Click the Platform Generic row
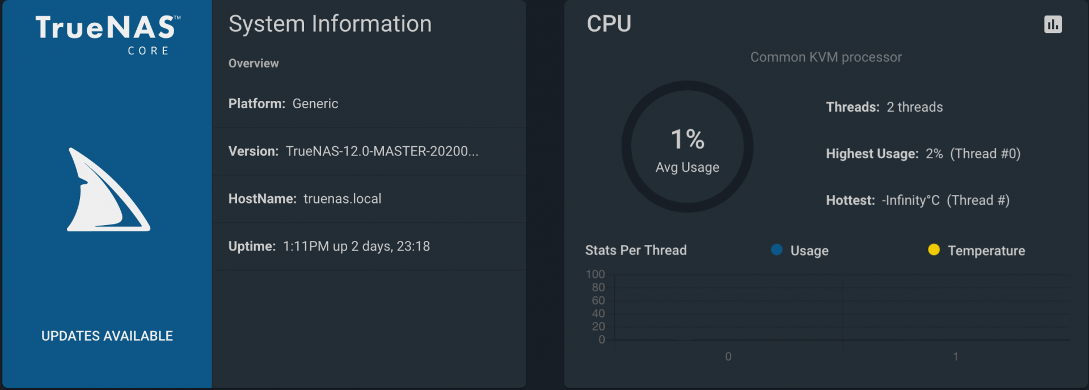This screenshot has height=390, width=1089. (x=369, y=104)
